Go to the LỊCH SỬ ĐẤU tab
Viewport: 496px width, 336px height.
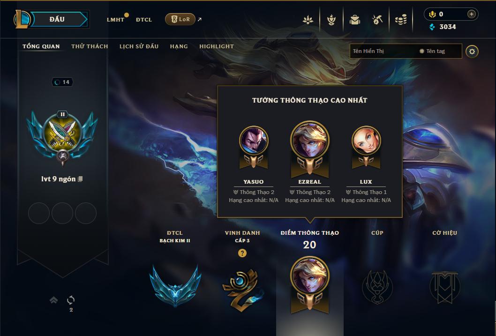click(x=139, y=46)
